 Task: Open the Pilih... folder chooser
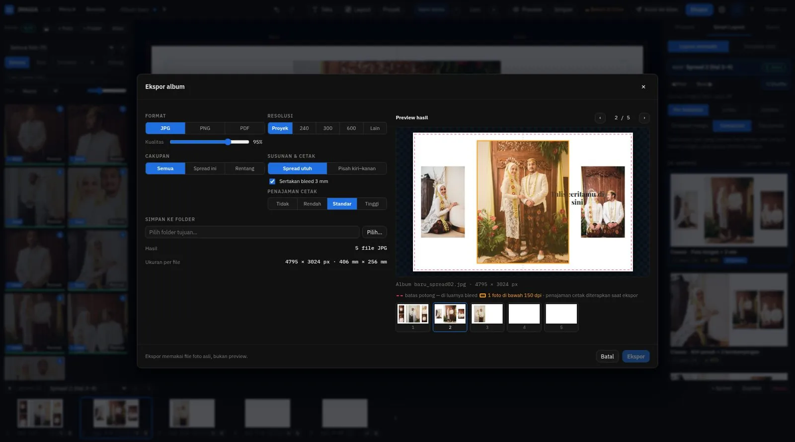click(x=375, y=232)
